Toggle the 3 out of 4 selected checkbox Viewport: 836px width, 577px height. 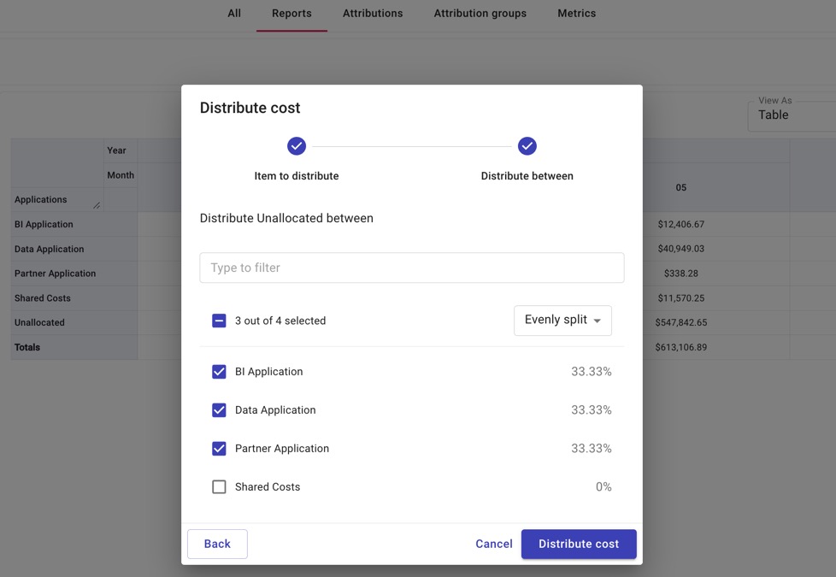(219, 321)
